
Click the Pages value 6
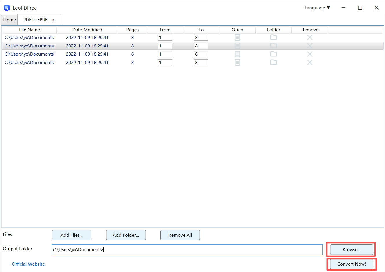click(133, 54)
